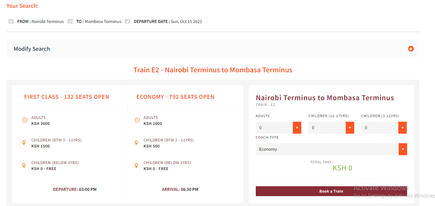
Task: Click orange plus icon on Modify Search
Action: (x=411, y=49)
